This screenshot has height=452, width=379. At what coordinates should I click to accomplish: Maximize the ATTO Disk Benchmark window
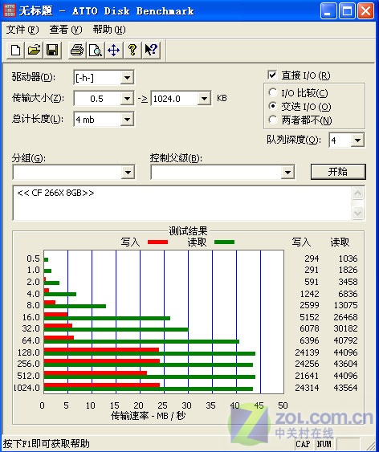[347, 11]
